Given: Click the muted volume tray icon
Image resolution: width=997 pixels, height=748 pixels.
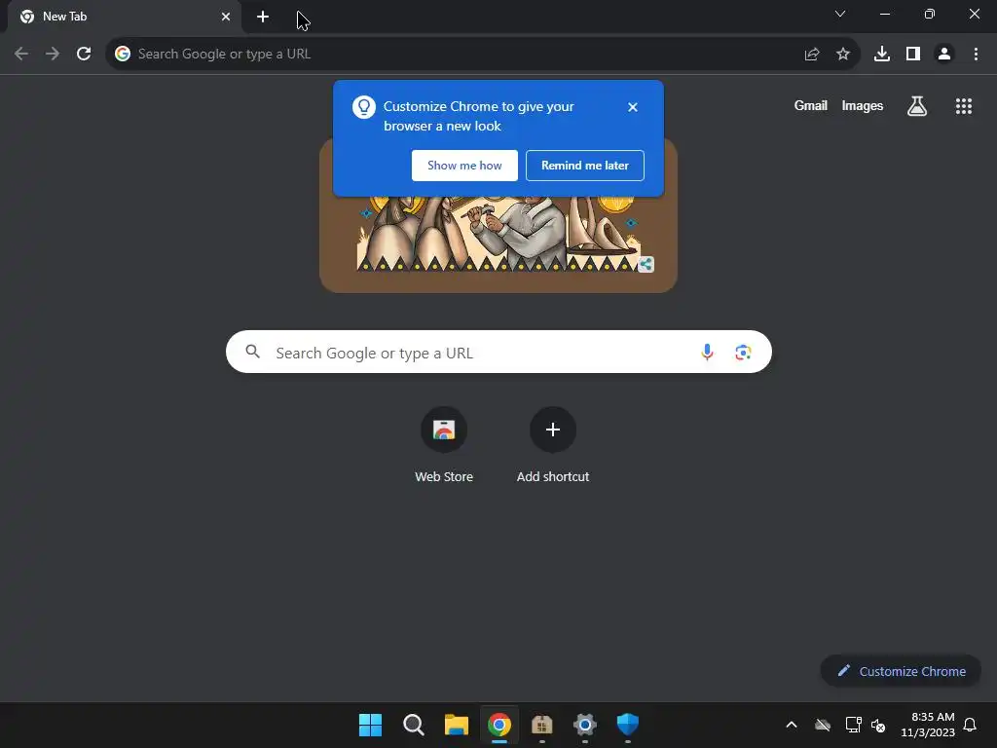Looking at the screenshot, I should (879, 725).
